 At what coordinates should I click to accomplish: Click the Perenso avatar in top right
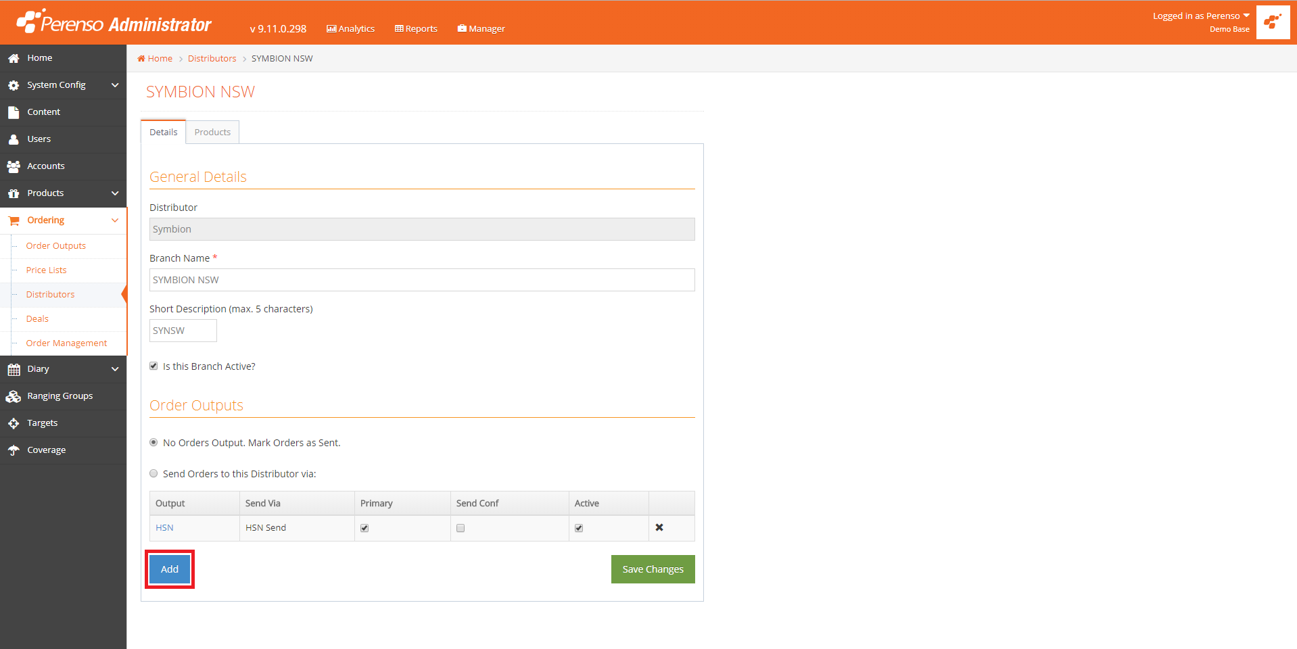(1273, 22)
